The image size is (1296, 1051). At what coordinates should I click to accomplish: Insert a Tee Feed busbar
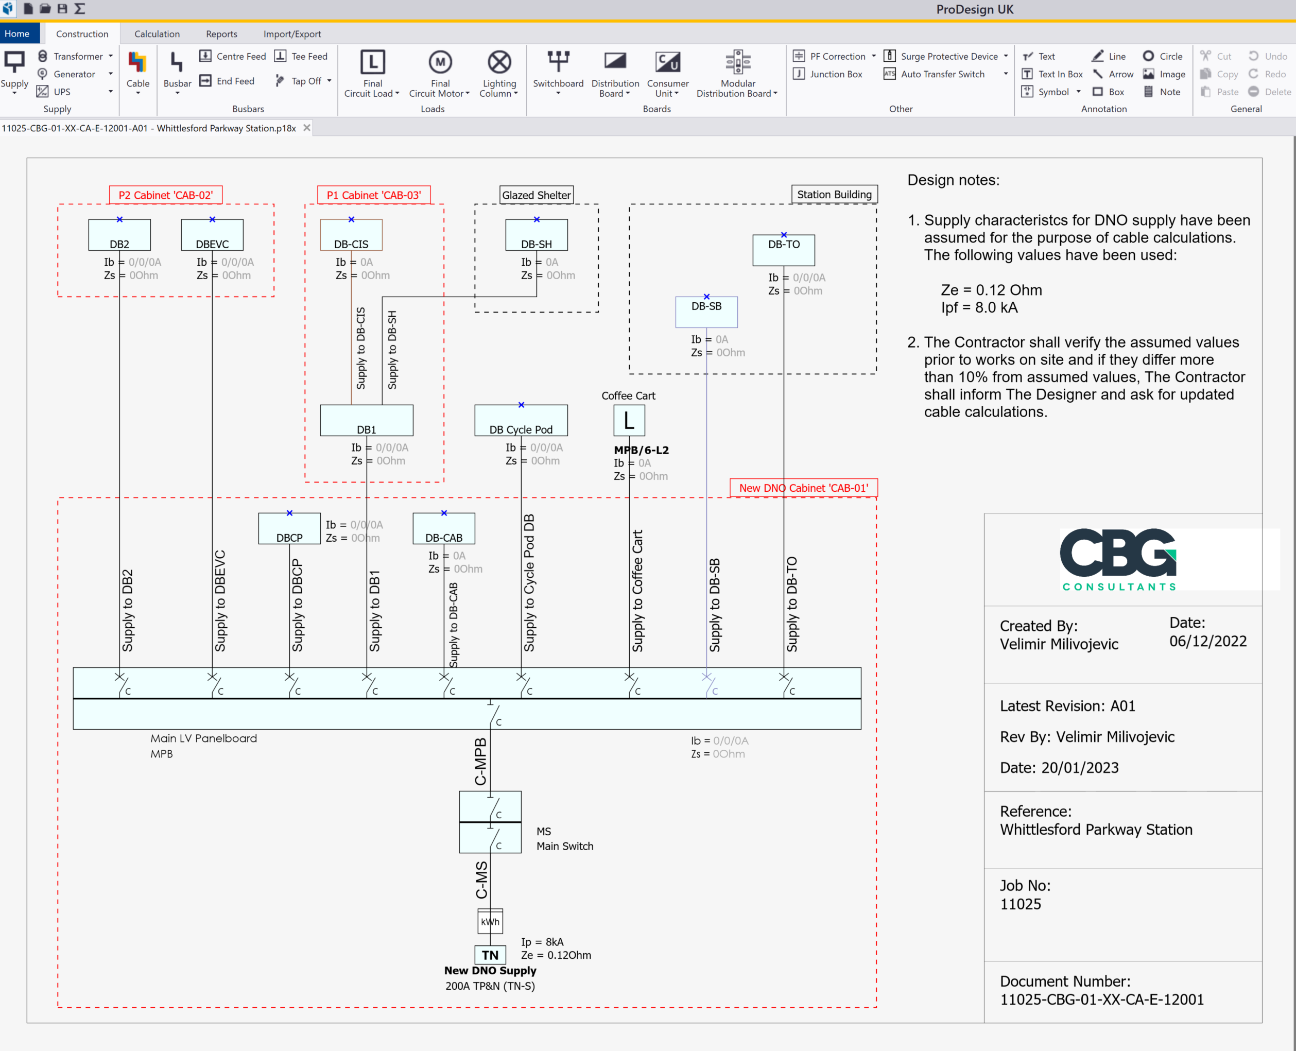[300, 56]
